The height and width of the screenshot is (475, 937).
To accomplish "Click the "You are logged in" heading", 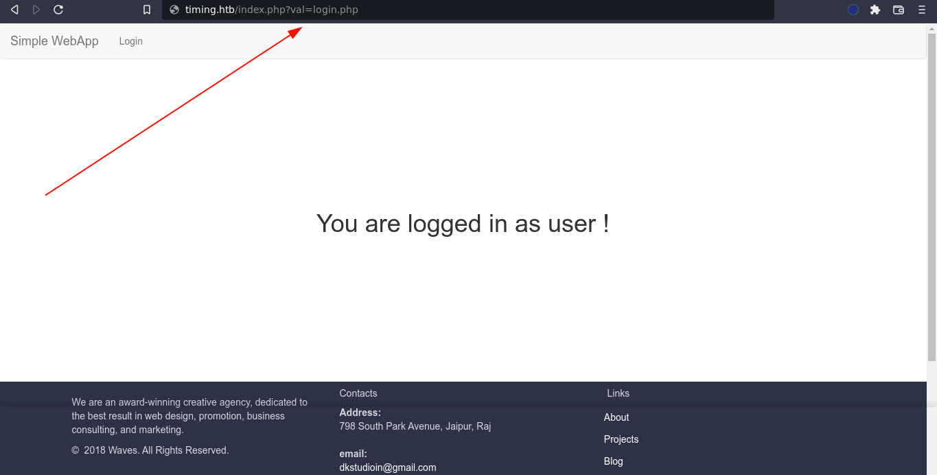I will point(463,224).
